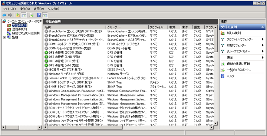Click green check icon for DFS の管理 (SMB 受信)

(46, 57)
